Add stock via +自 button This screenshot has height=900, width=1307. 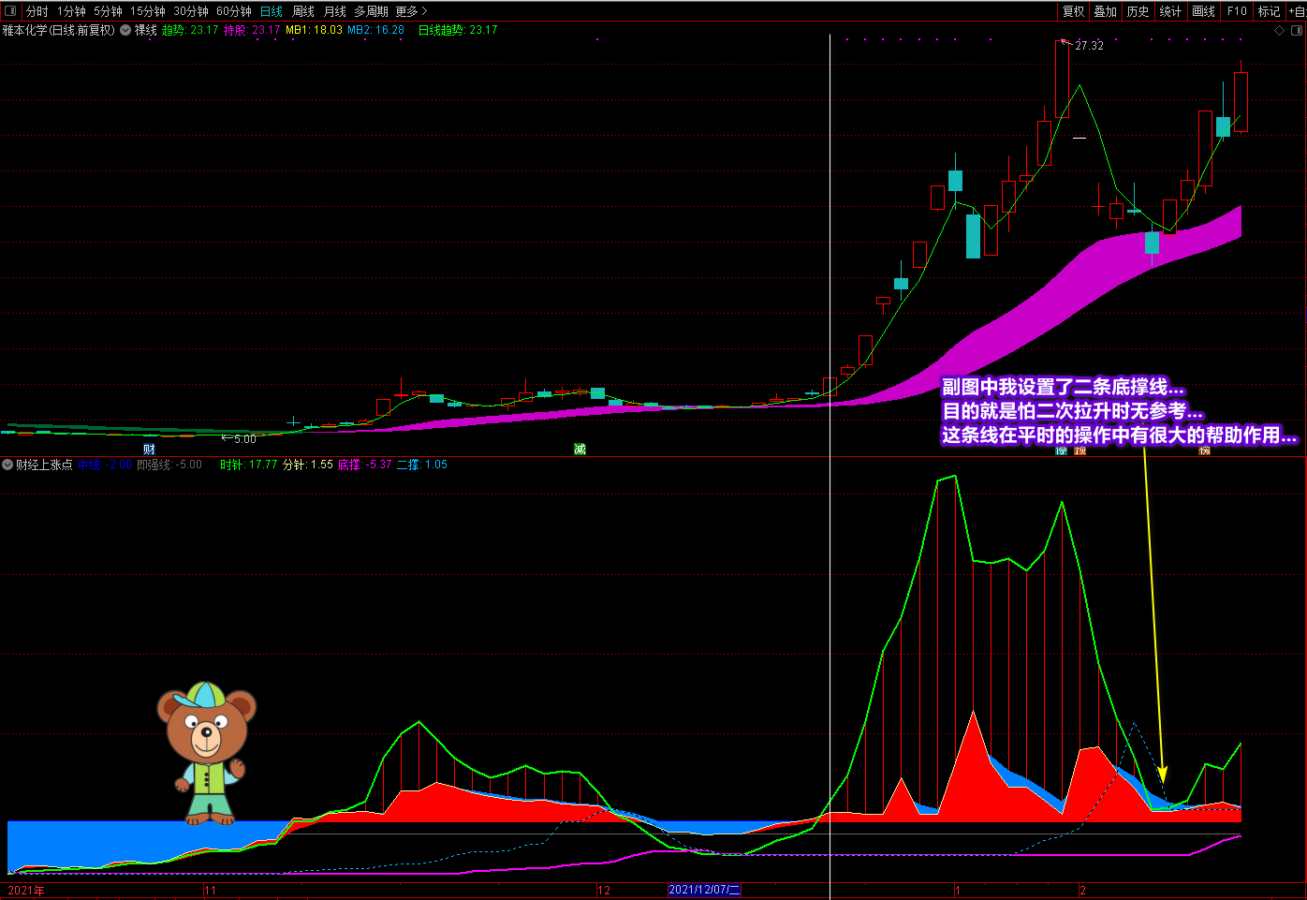coord(1298,11)
